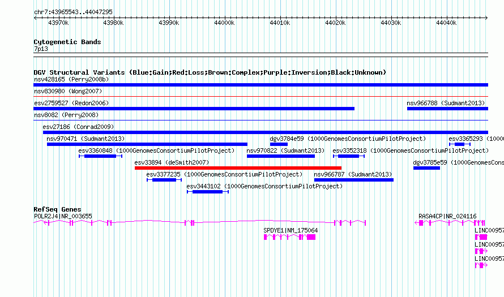The height and width of the screenshot is (297, 504).
Task: Click the 7p13 band label
Action: point(41,49)
